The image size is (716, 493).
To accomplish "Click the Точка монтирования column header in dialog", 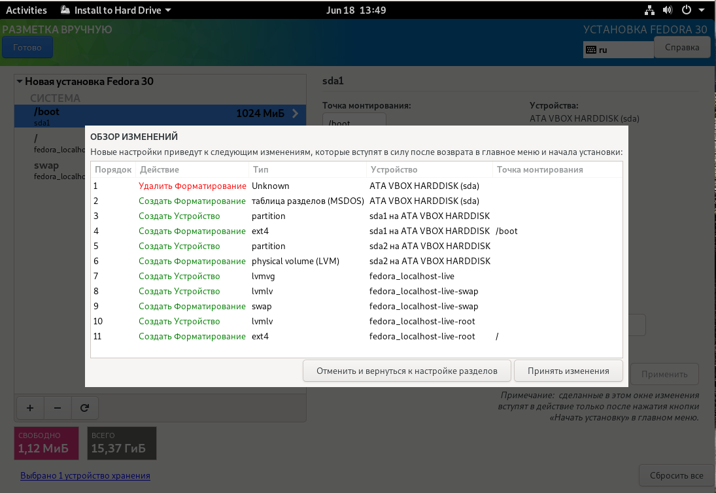I will click(x=557, y=169).
